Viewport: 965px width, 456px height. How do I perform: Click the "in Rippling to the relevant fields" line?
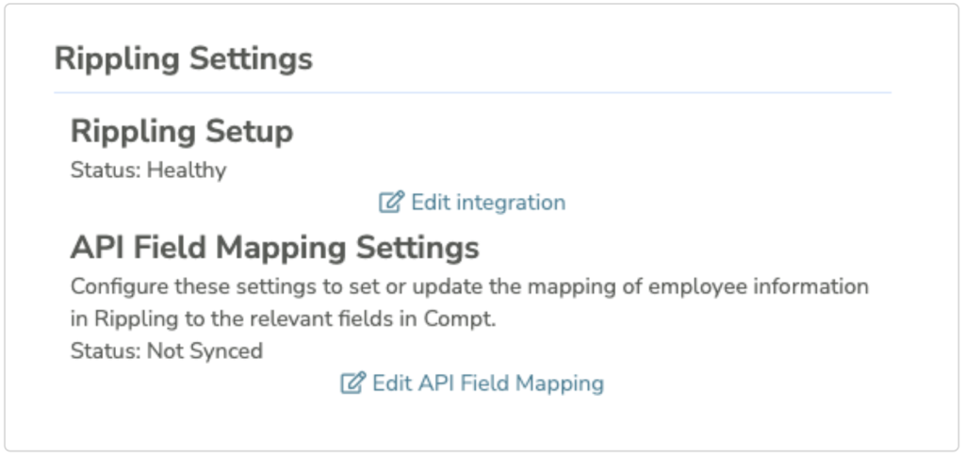click(283, 318)
